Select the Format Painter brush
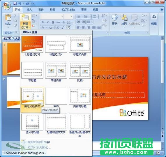This screenshot has height=157, width=166. tap(15, 25)
